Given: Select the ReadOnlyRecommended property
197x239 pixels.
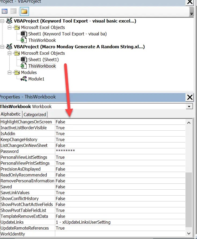Looking at the screenshot, I should [24, 175].
